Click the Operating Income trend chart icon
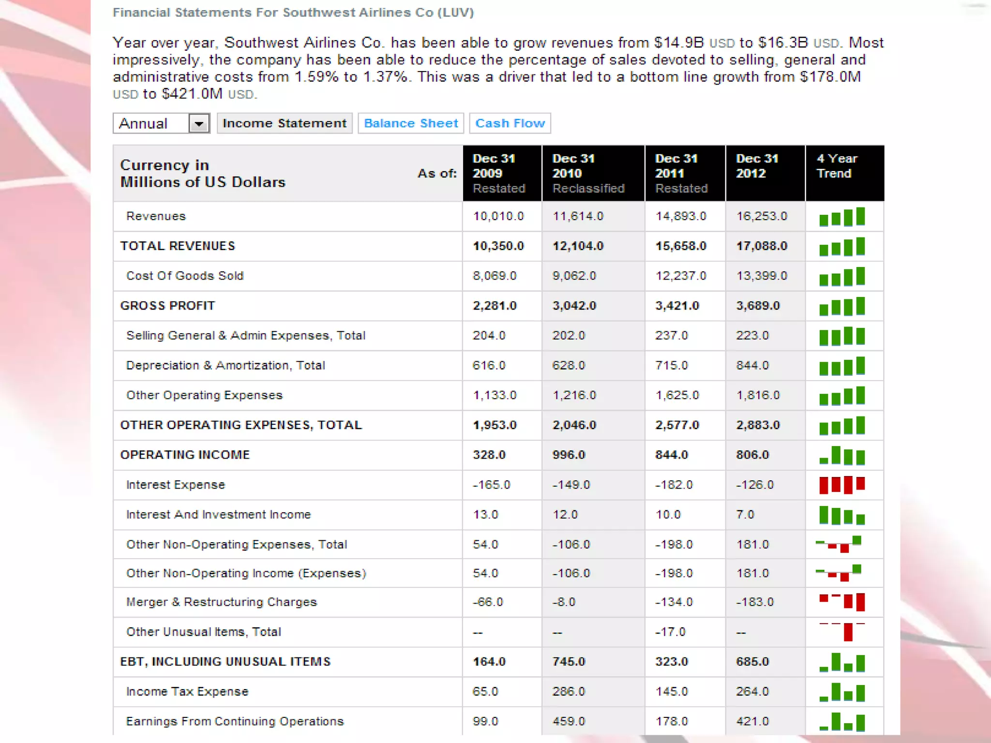Viewport: 991px width, 743px height. pyautogui.click(x=842, y=455)
